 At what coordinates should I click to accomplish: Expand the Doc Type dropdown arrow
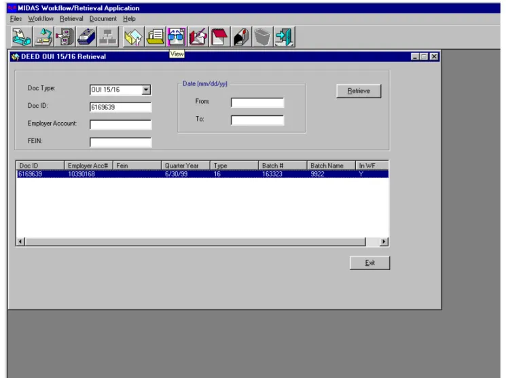tap(146, 90)
